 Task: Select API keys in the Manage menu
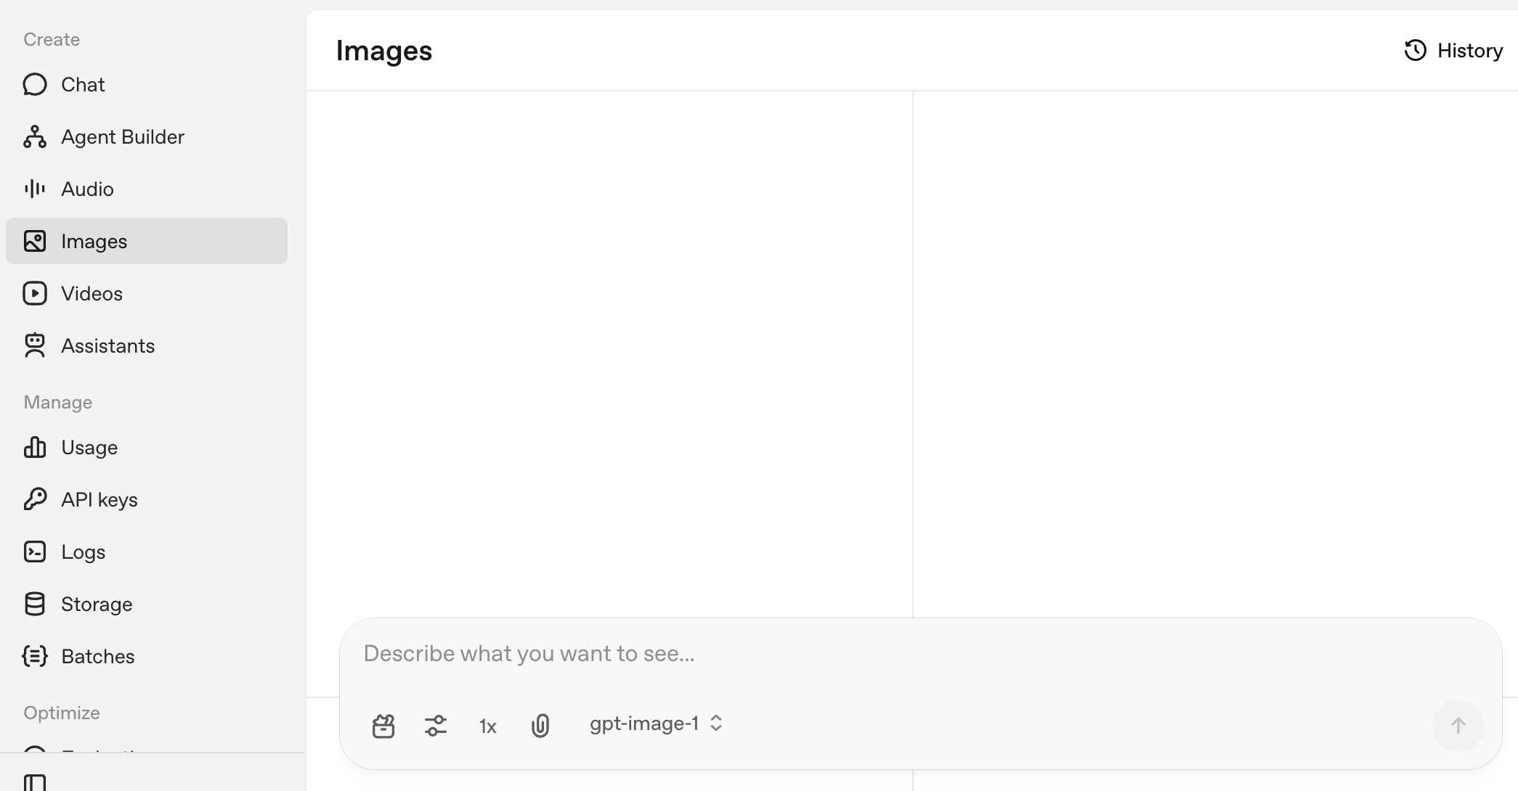pos(100,499)
